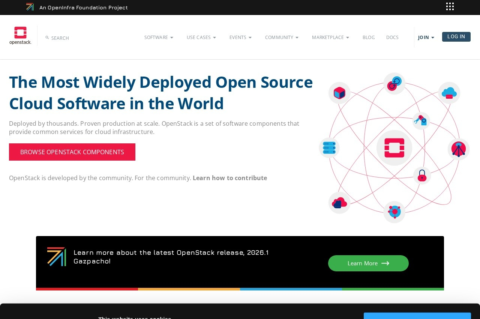Click the OpenInfra Foundation logo in top bar

coord(30,7)
